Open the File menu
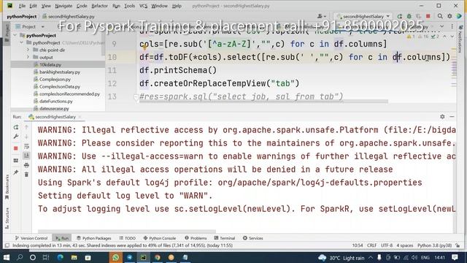Screen dimensions: 467x263 click(x=22, y=6)
